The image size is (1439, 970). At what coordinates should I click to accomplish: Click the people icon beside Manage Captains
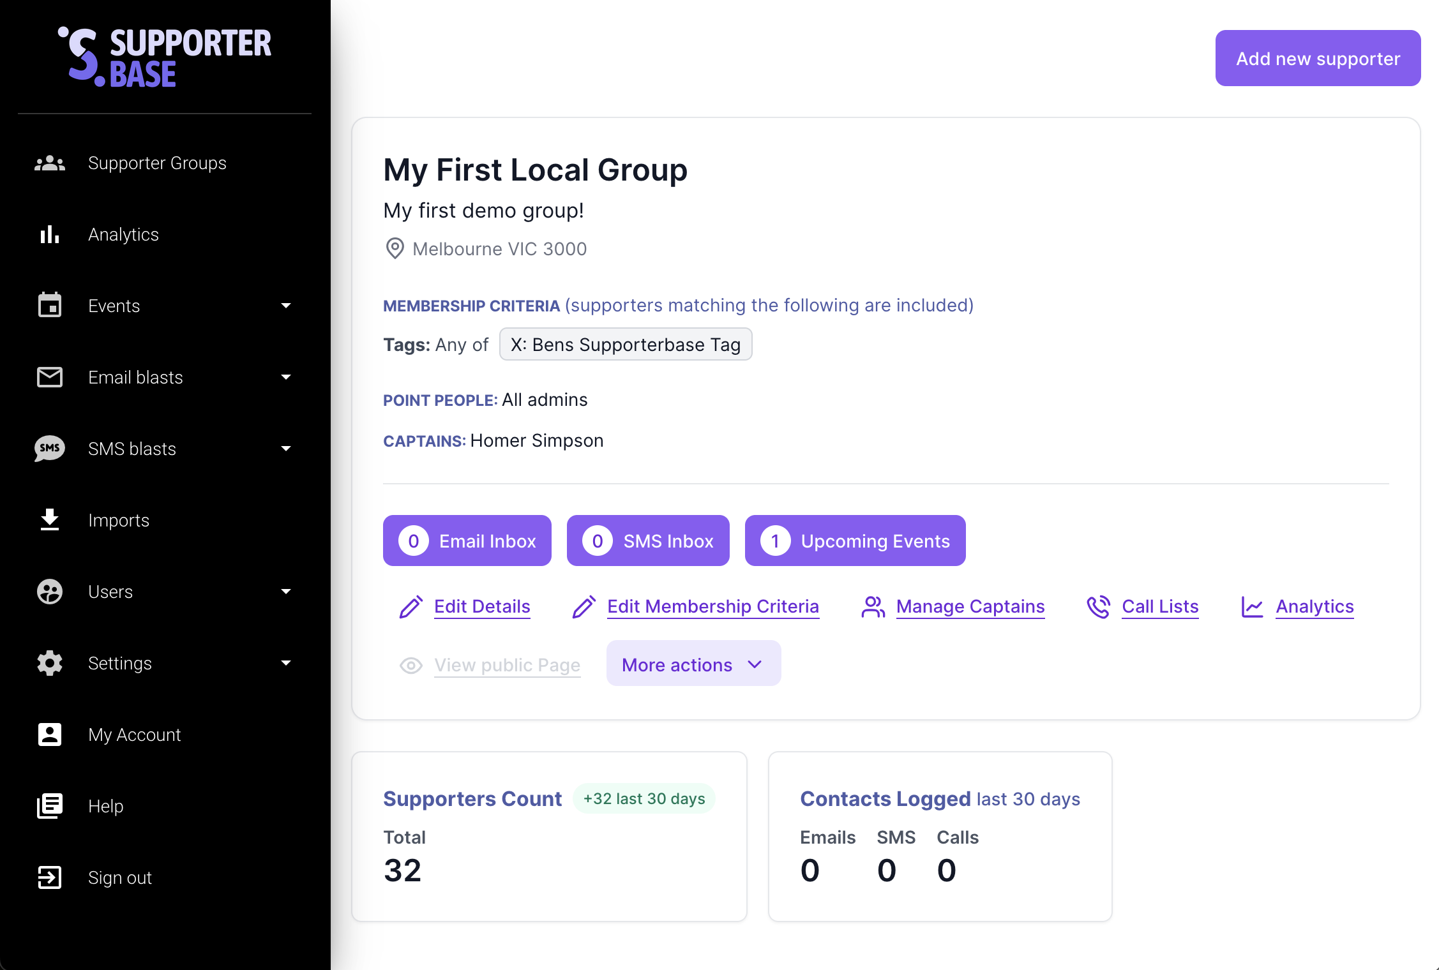(873, 607)
